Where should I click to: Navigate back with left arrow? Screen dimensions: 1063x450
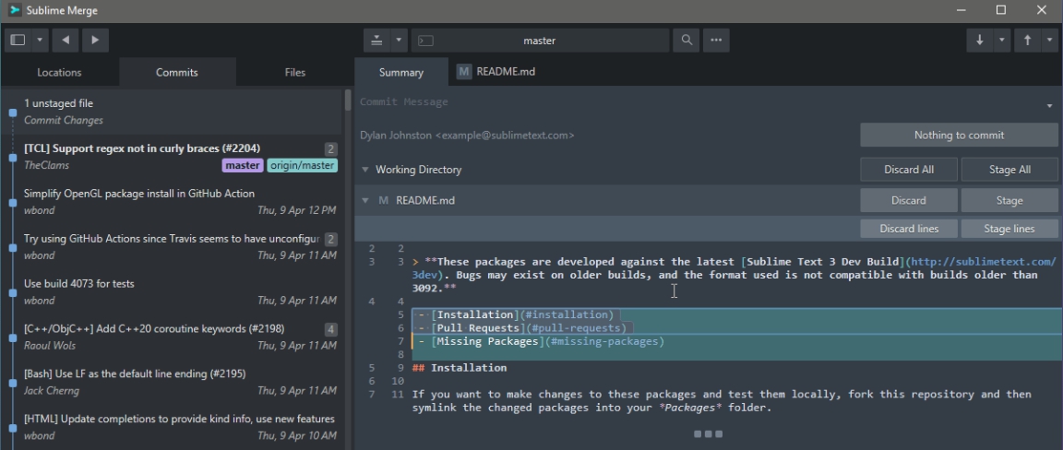click(x=66, y=40)
